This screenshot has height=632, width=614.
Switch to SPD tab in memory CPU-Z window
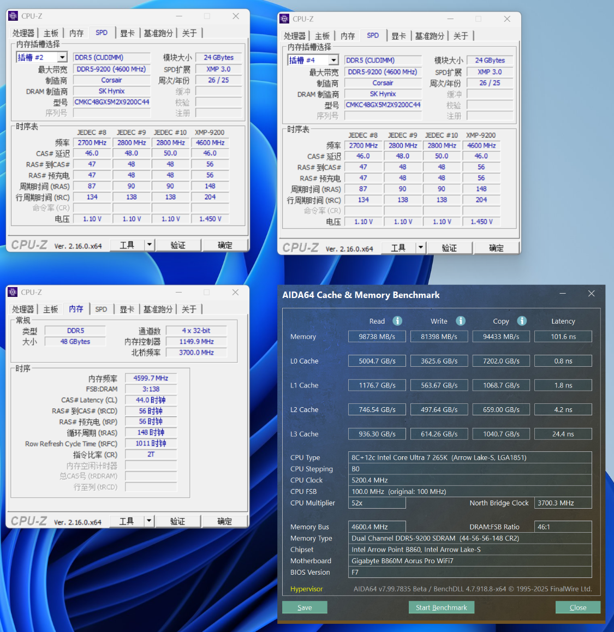[101, 309]
